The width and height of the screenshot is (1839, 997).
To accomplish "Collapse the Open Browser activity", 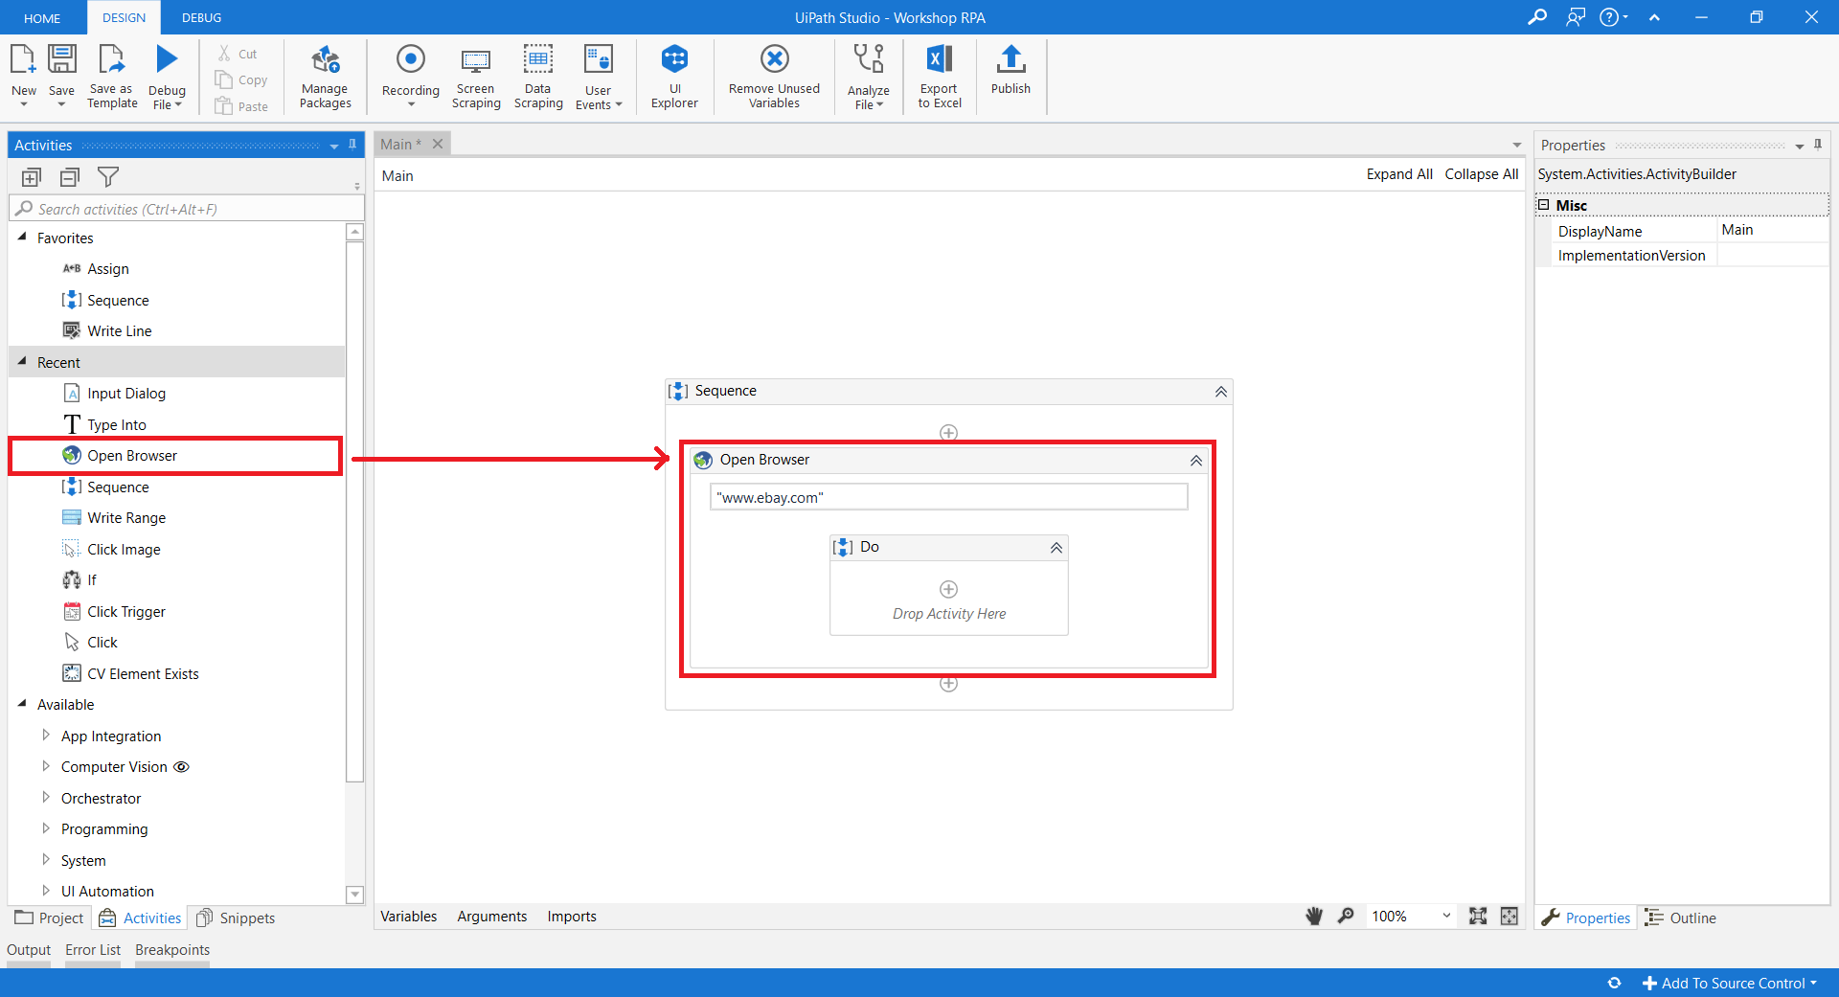I will pos(1196,461).
